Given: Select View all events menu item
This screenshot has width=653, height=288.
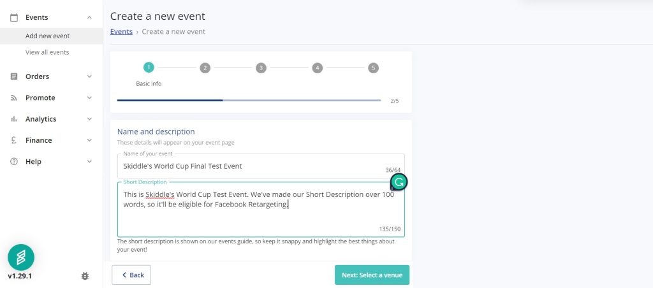Looking at the screenshot, I should click(47, 52).
